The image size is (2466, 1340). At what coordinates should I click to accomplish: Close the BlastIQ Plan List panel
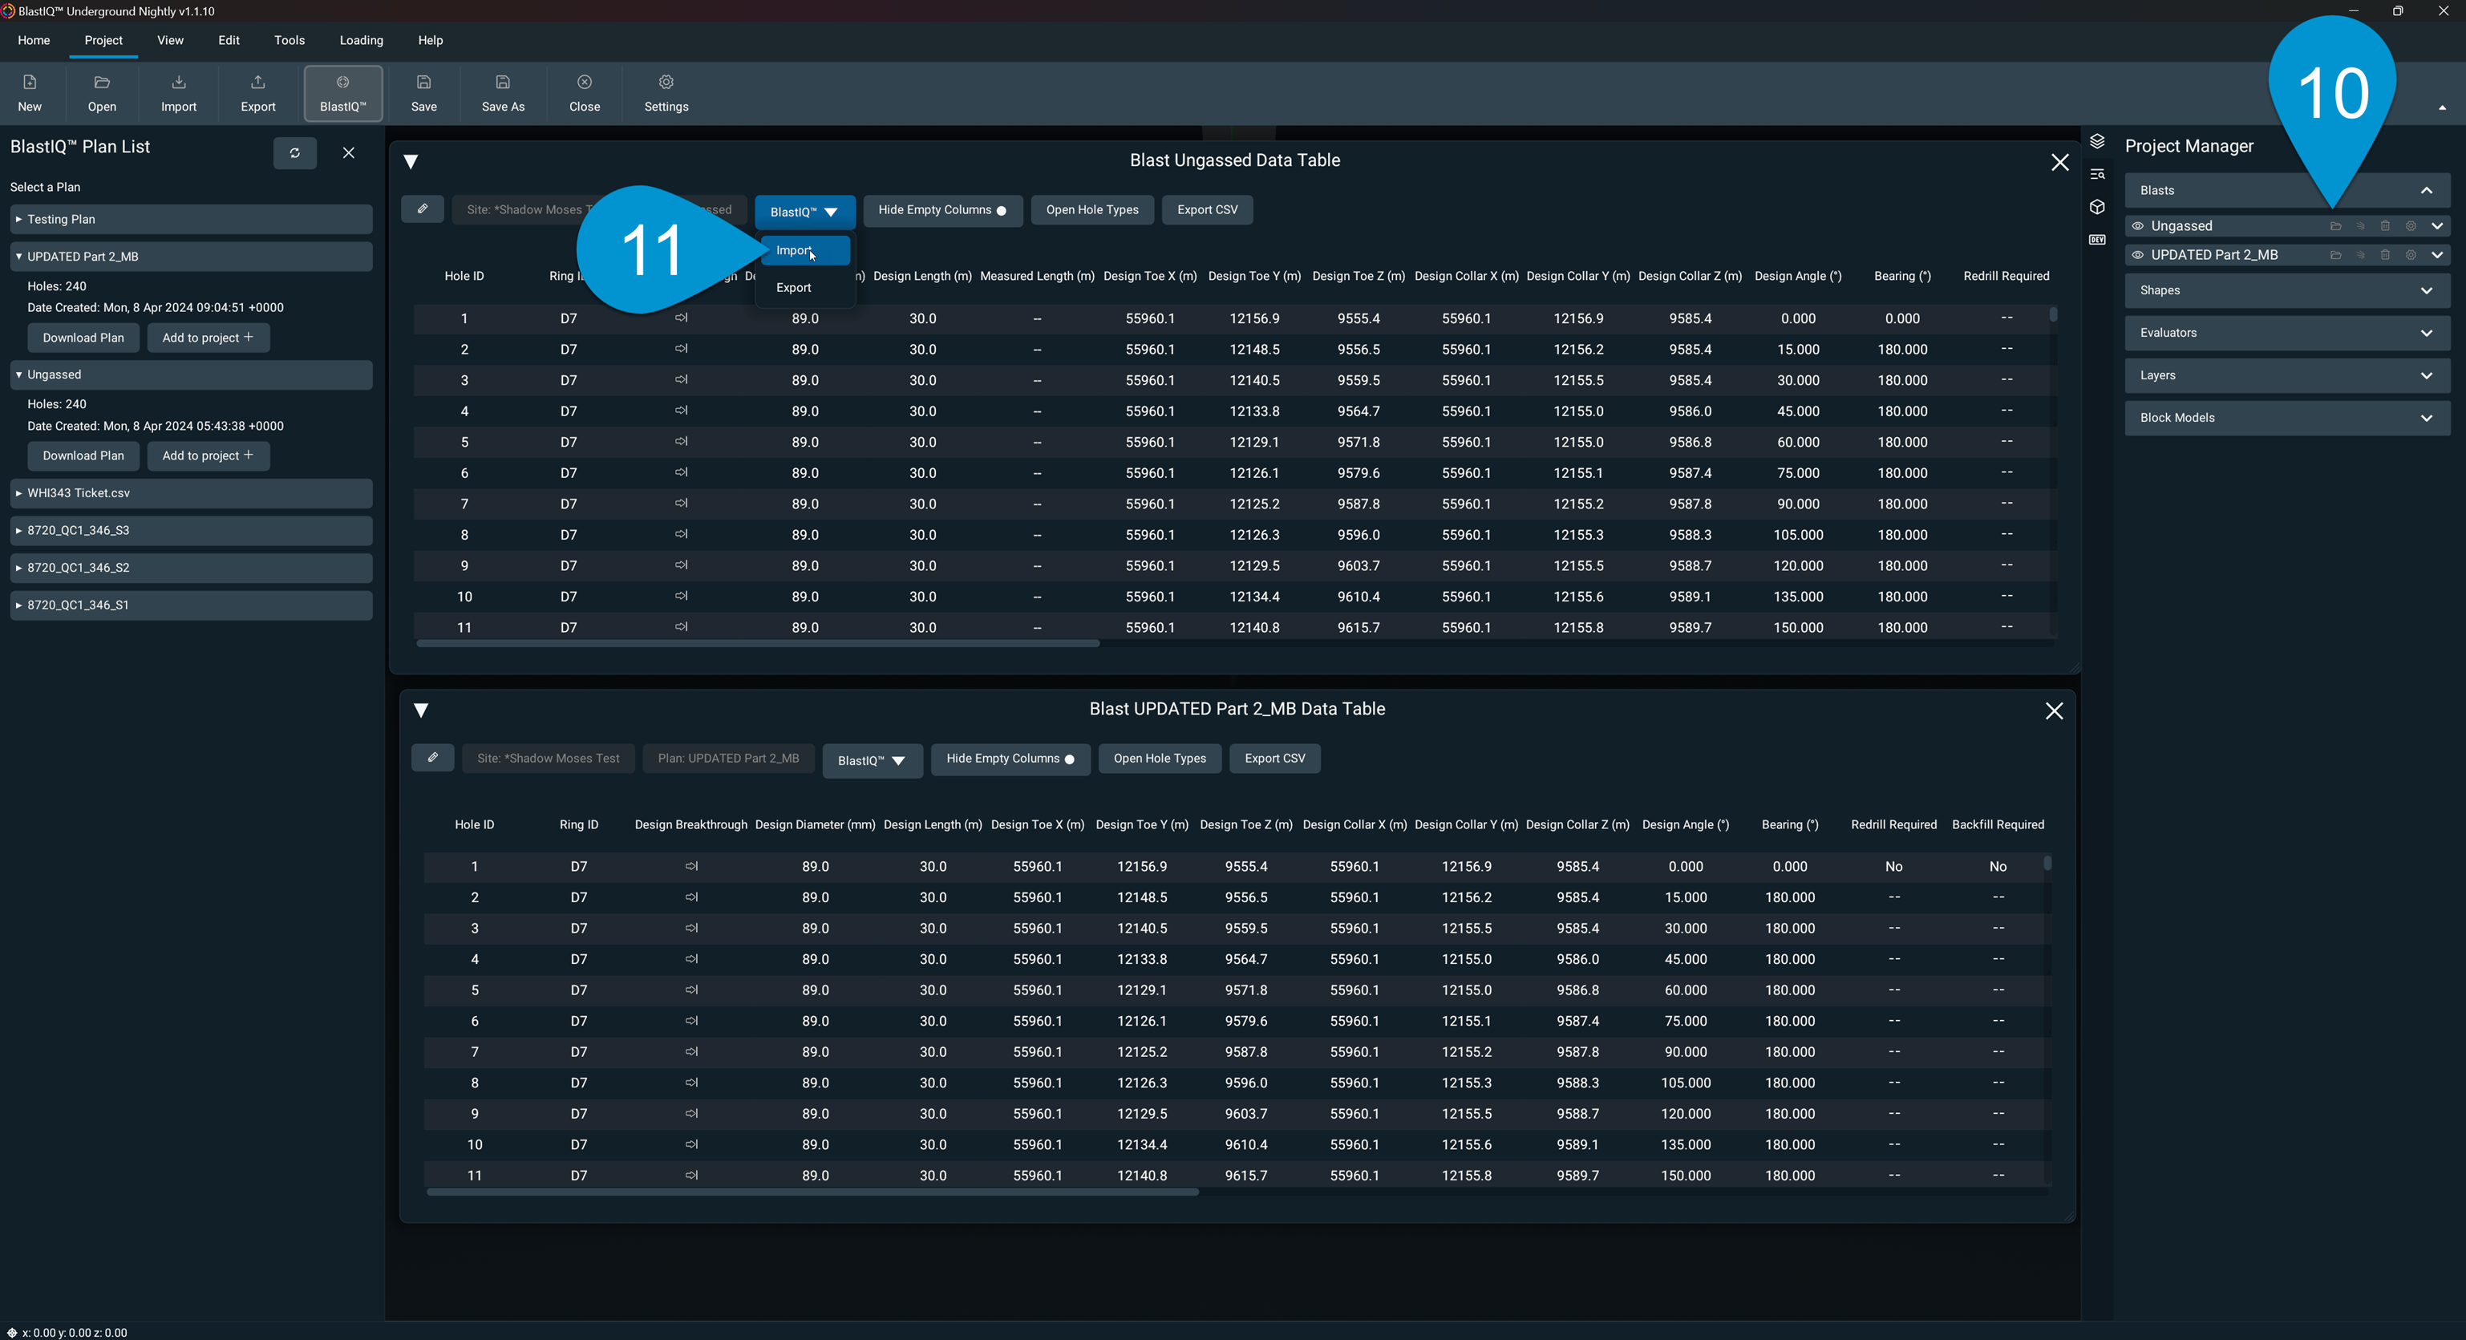click(349, 153)
